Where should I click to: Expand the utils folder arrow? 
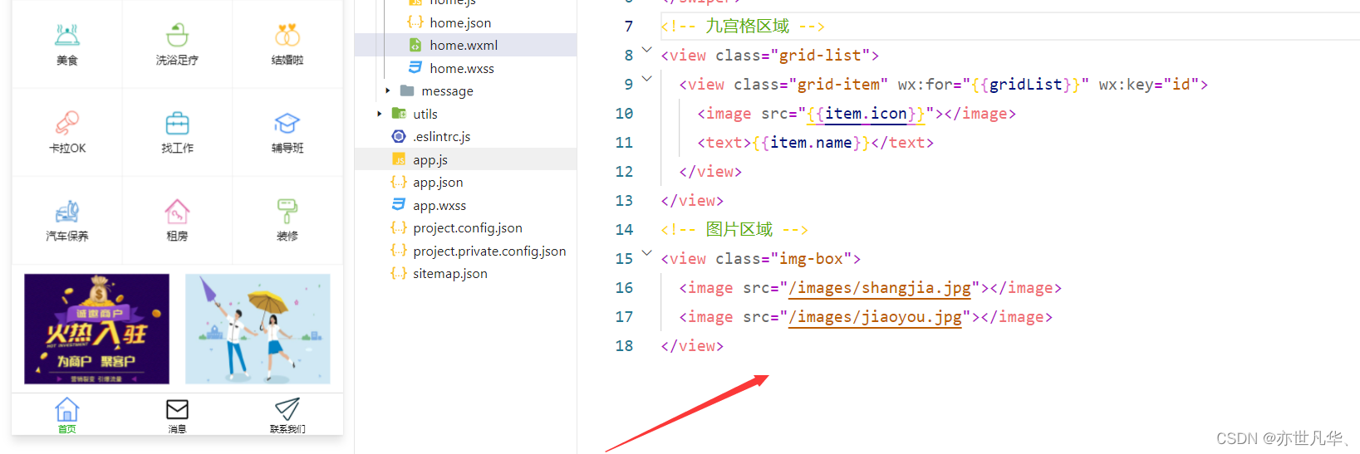[x=379, y=114]
